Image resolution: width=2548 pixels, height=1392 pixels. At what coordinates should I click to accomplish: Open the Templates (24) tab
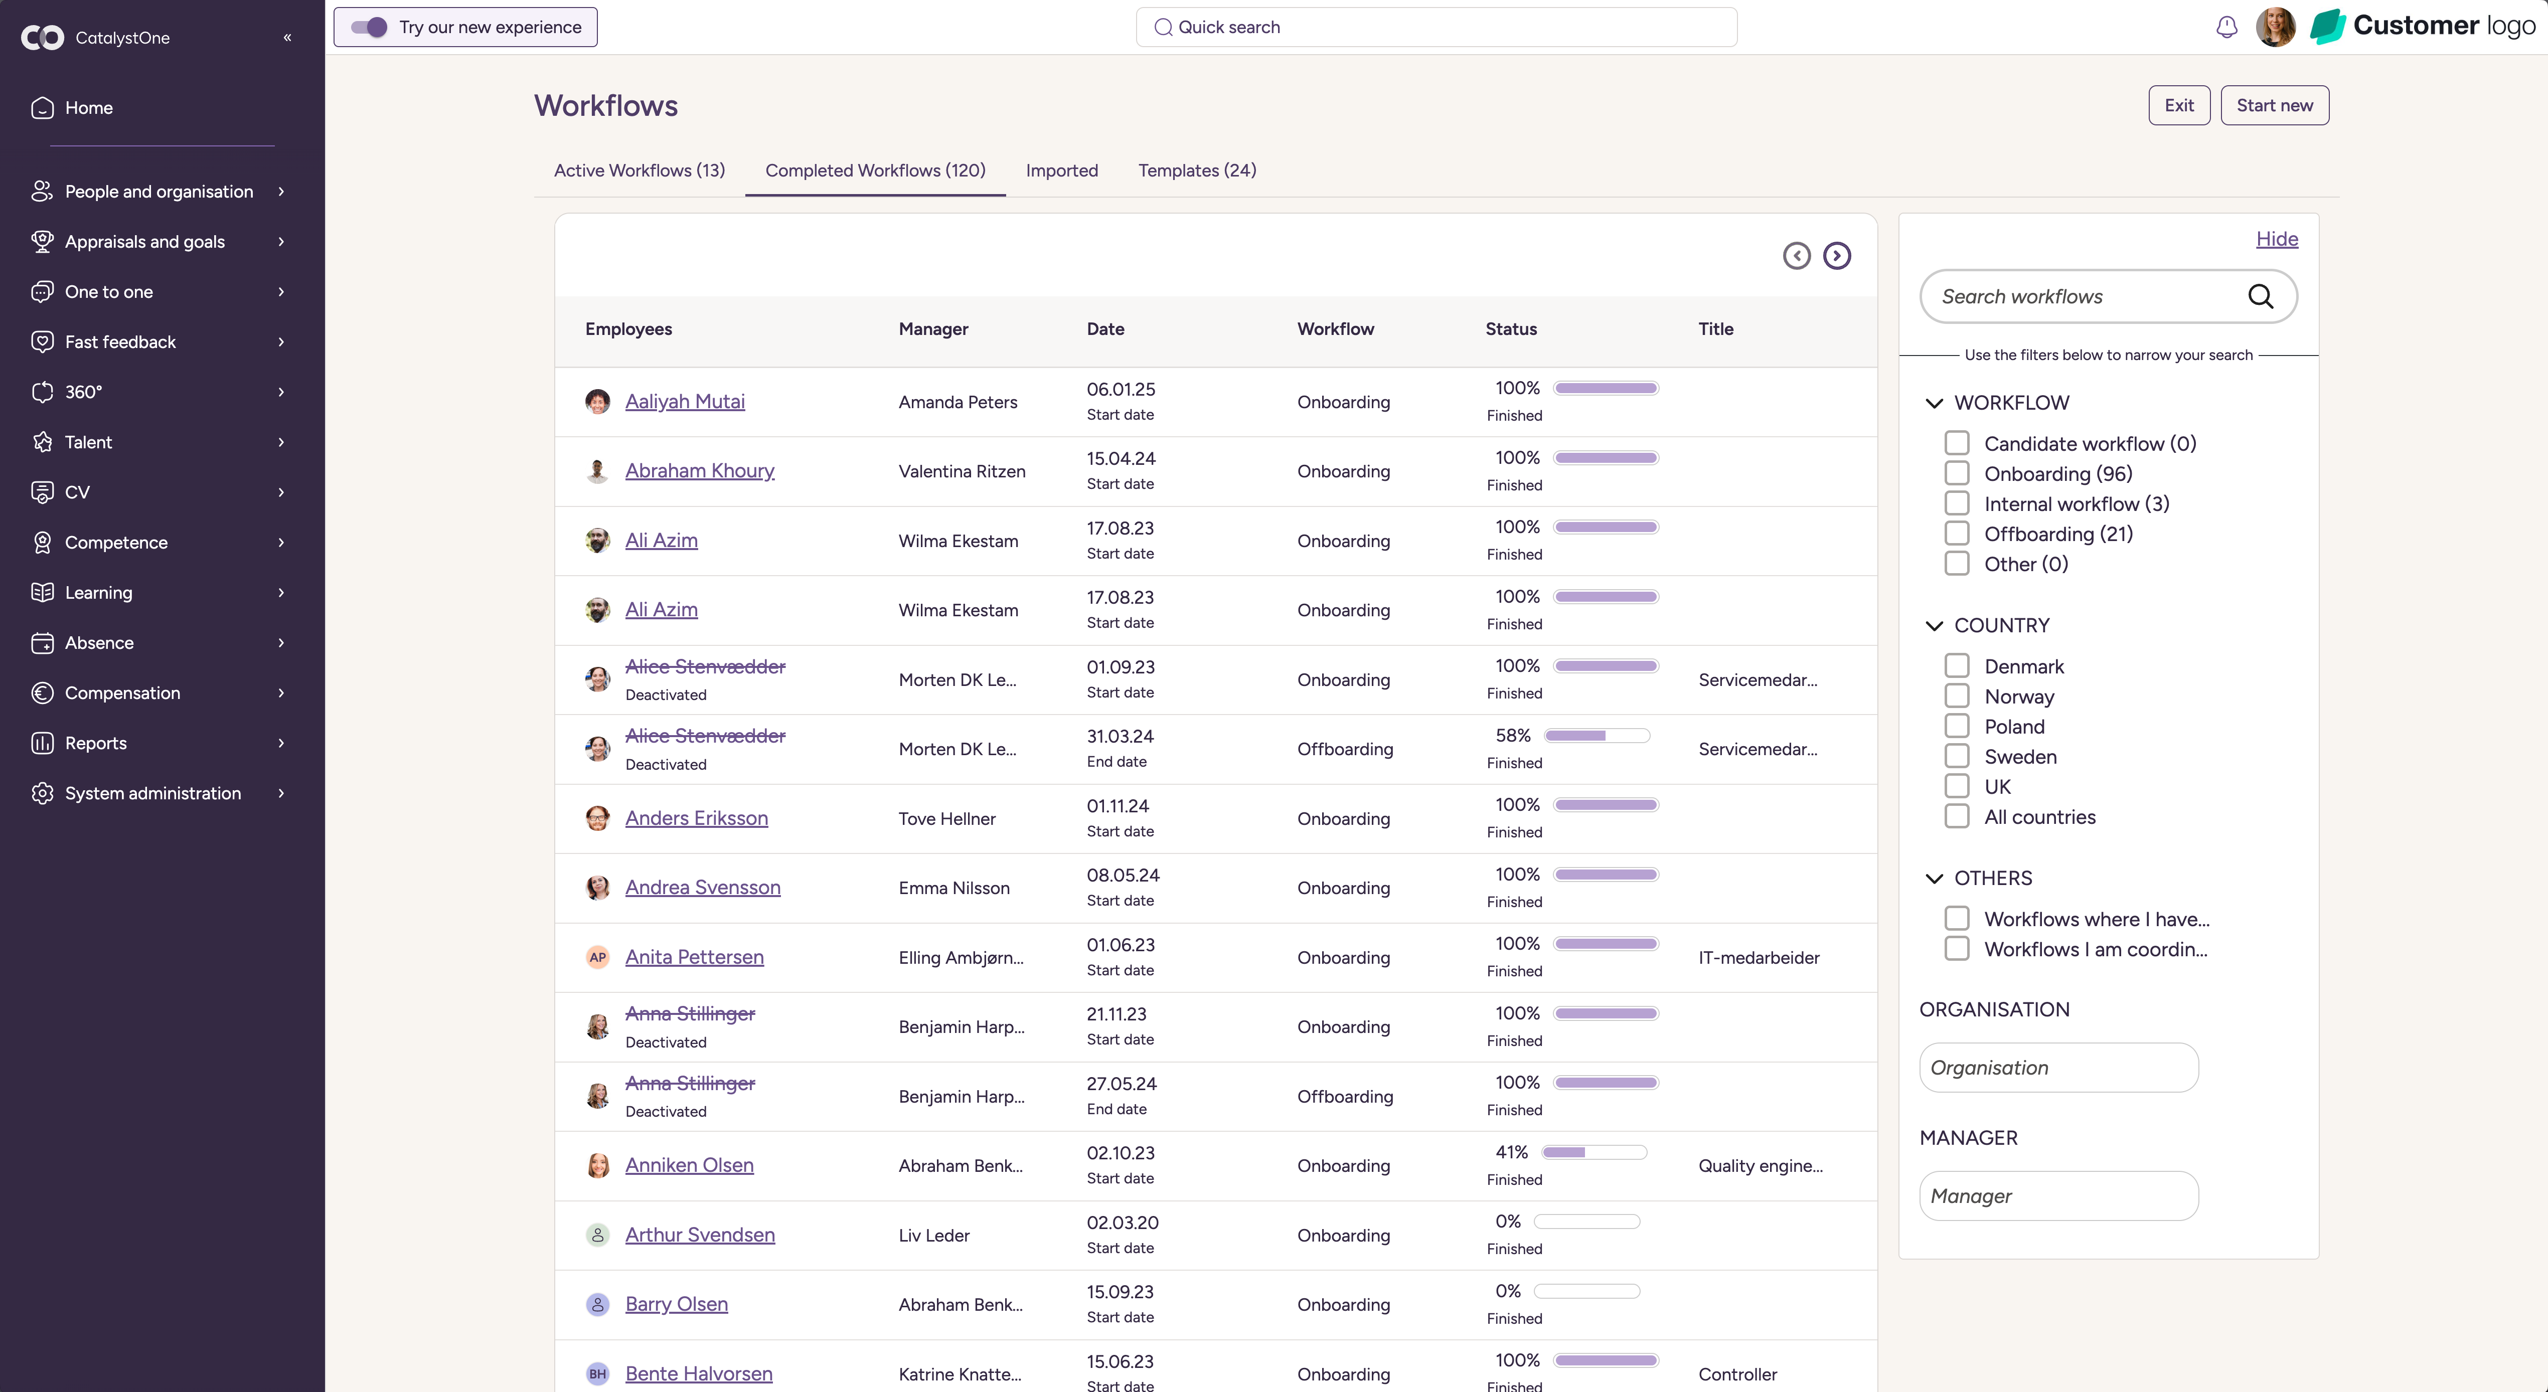[x=1197, y=170]
